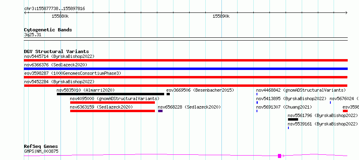Open esv3669506 (Besenbacher2015) label

(x=200, y=90)
